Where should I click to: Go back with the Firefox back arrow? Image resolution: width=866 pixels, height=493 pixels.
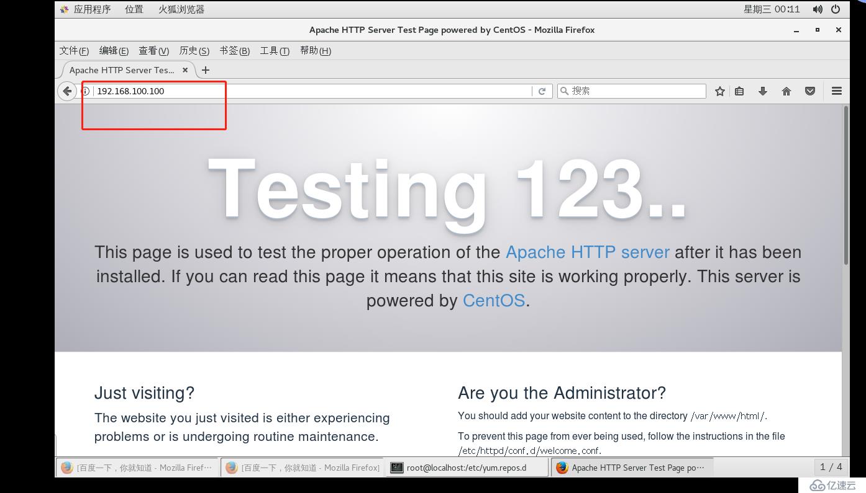(x=67, y=91)
